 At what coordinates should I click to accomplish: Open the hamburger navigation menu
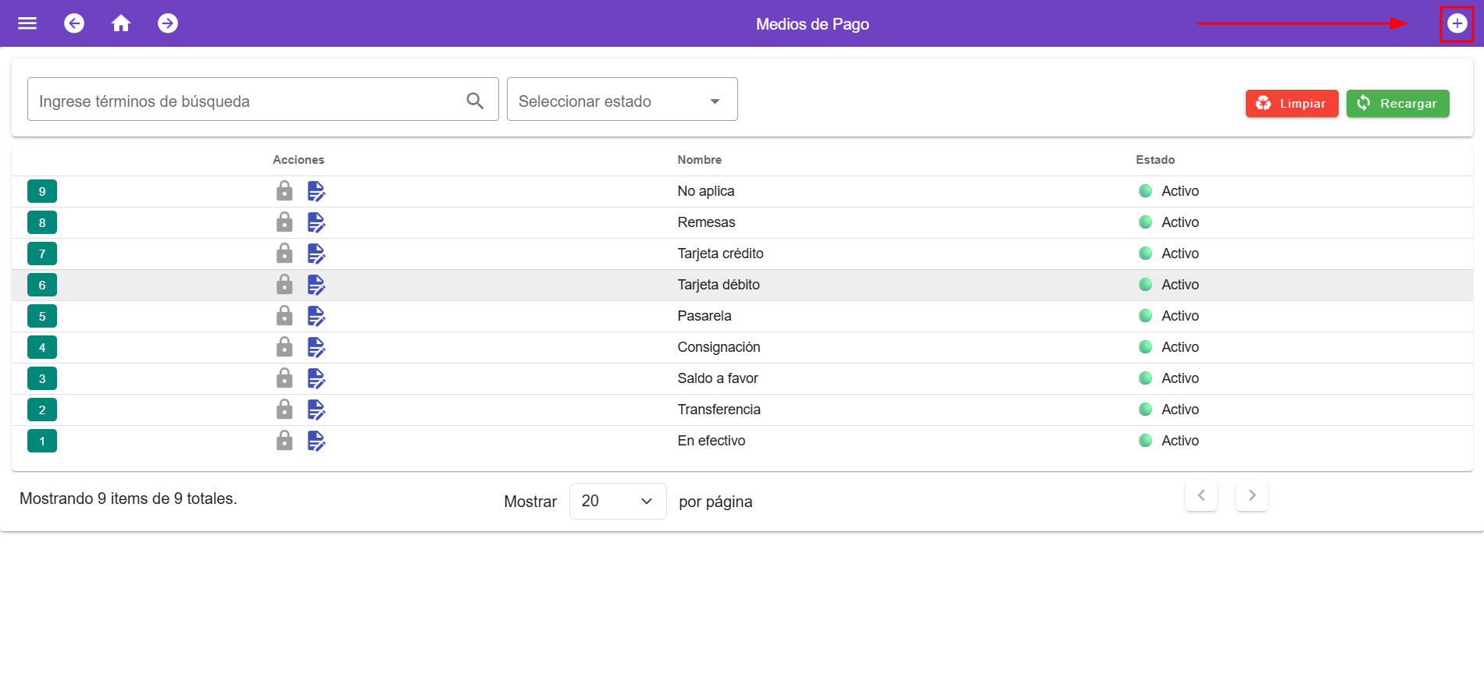click(27, 23)
